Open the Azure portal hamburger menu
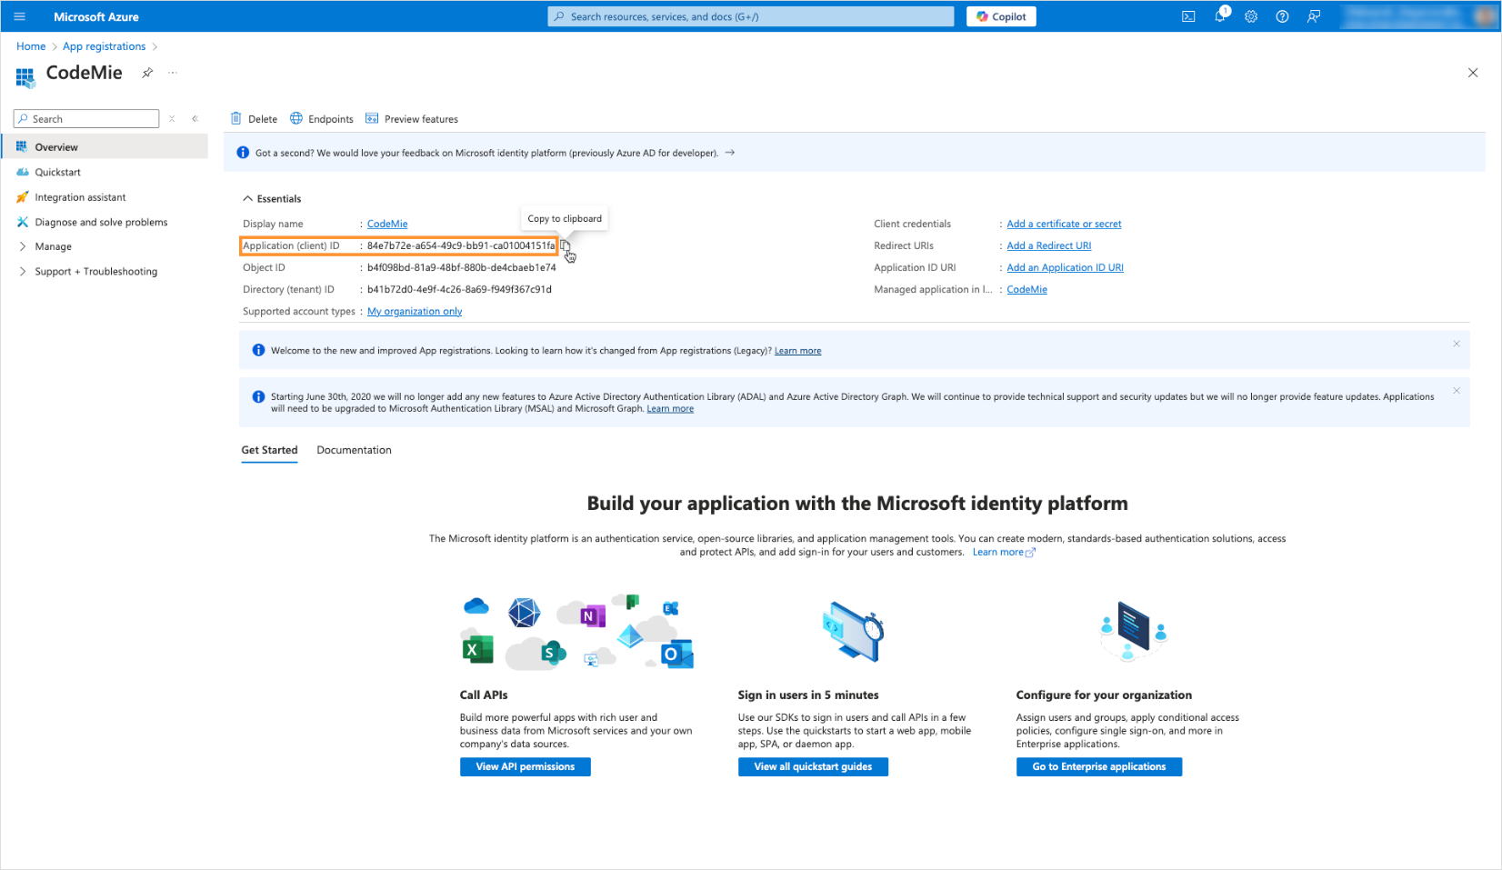This screenshot has height=870, width=1502. pos(19,16)
